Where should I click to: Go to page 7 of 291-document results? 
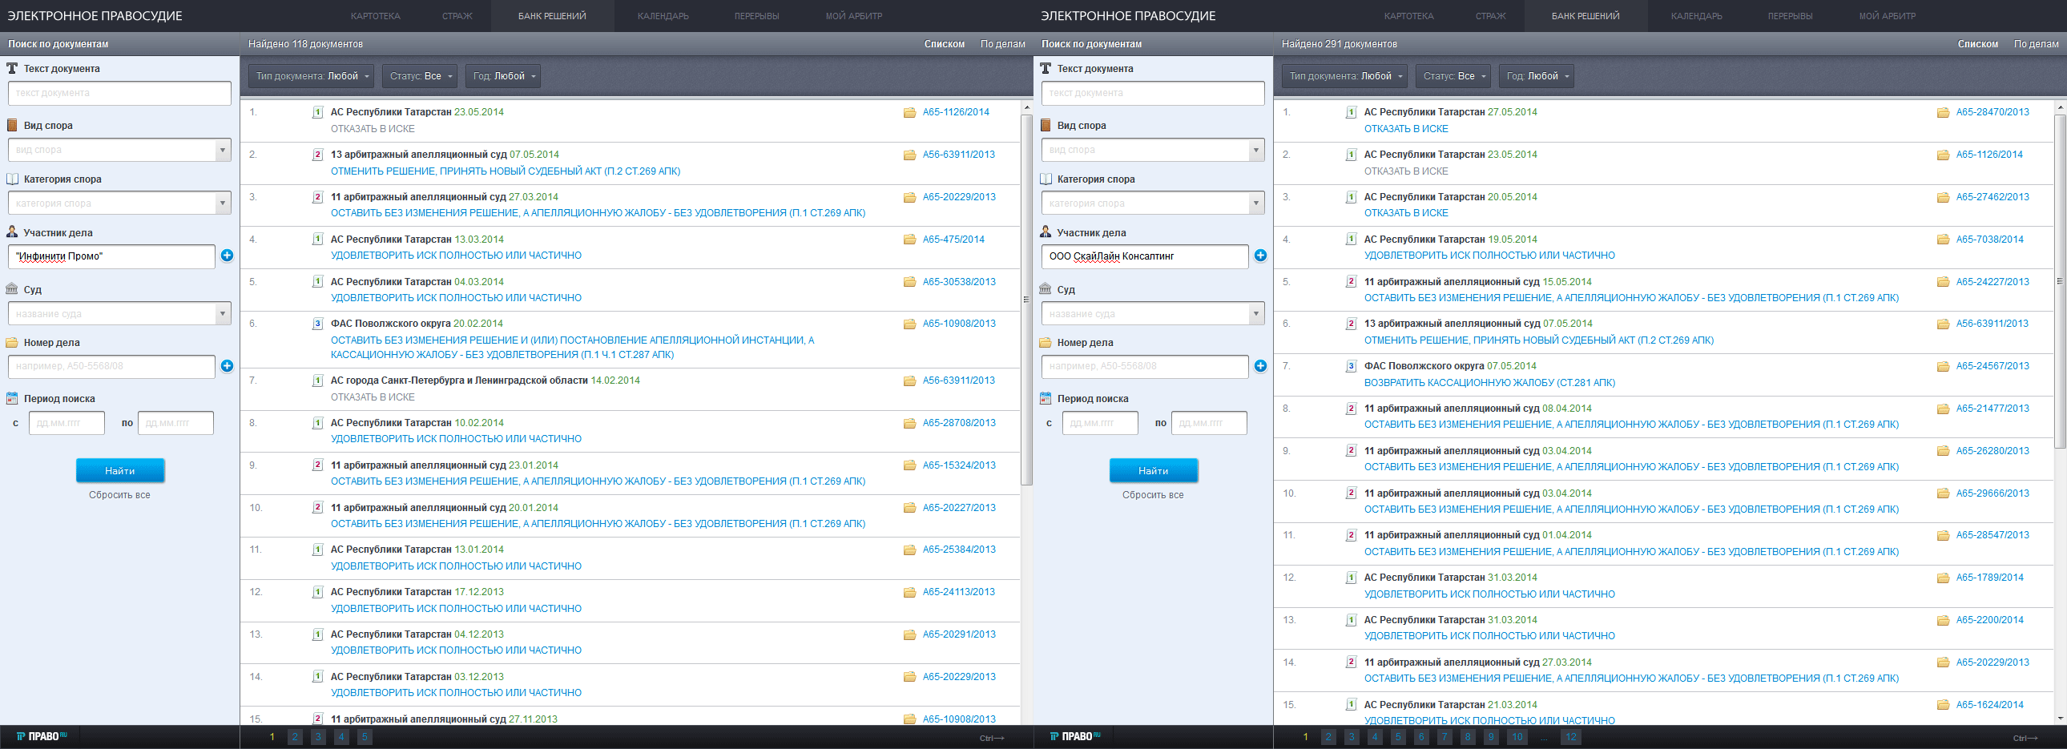(x=1444, y=737)
